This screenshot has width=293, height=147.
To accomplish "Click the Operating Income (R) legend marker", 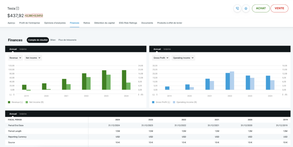I will tap(174, 102).
